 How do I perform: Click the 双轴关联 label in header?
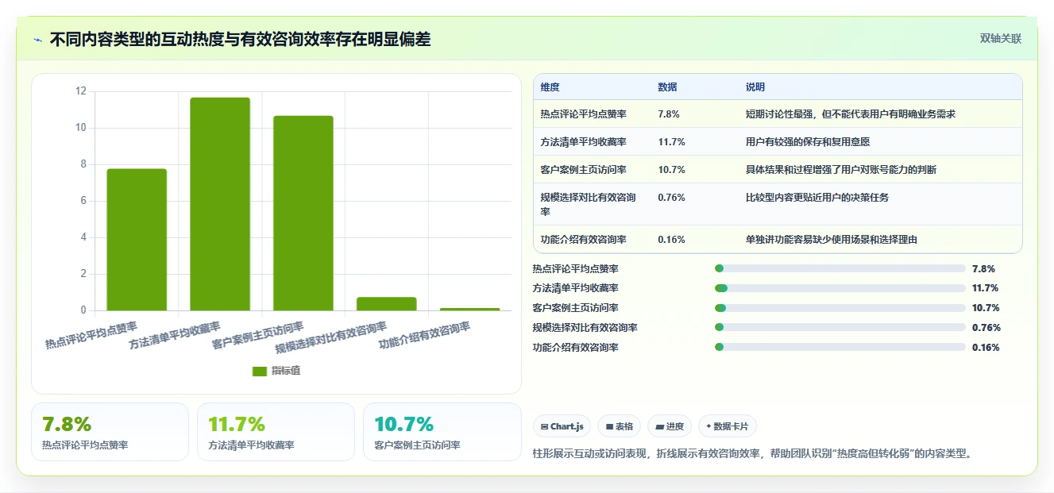tap(1001, 38)
